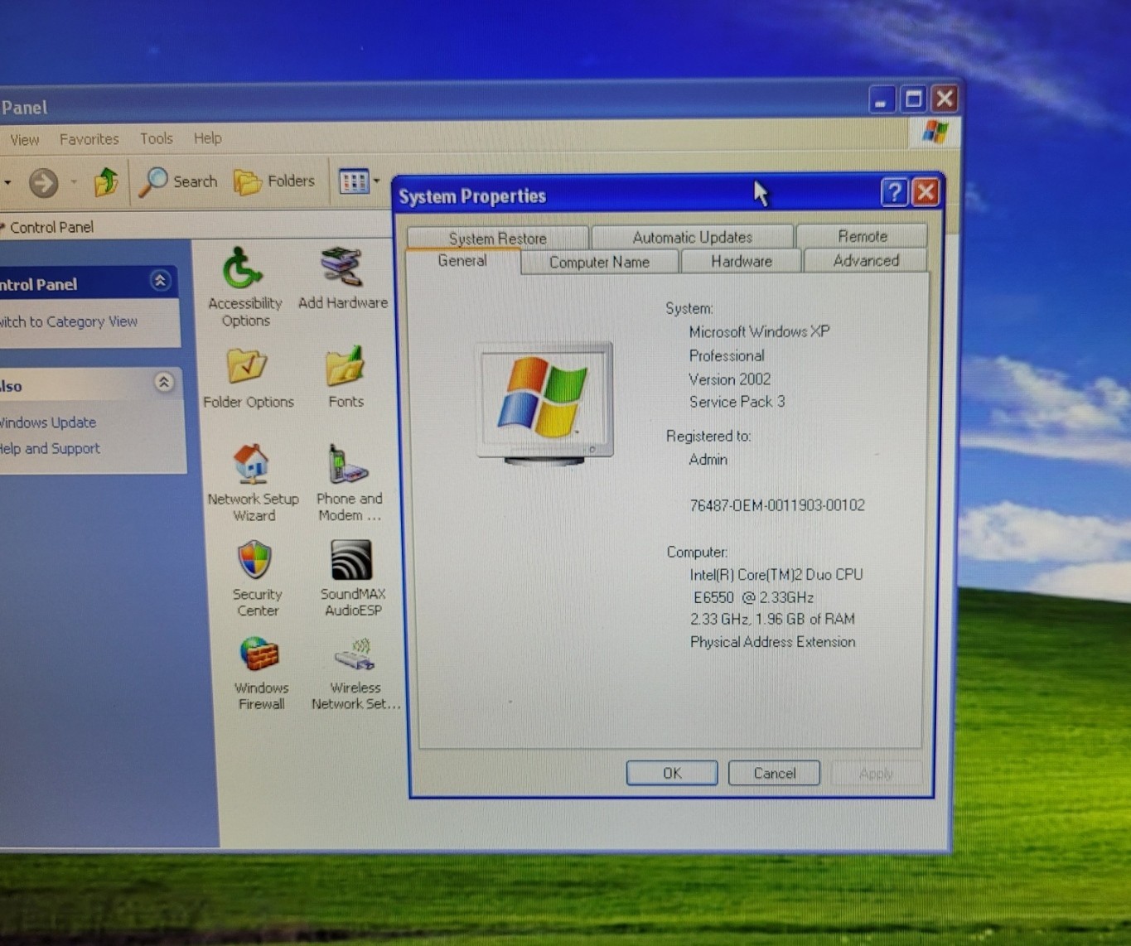This screenshot has width=1131, height=946.
Task: Click the 'Service Pack 3' text
Action: (x=737, y=402)
